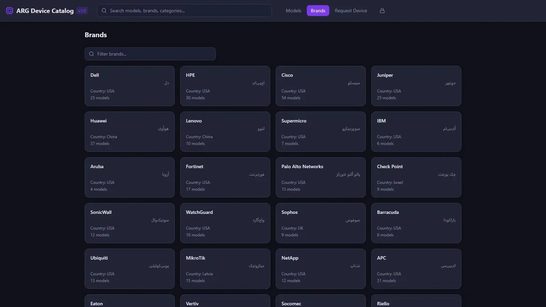546x307 pixels.
Task: Click 'Country: UK' on Sophos card
Action: click(x=292, y=228)
